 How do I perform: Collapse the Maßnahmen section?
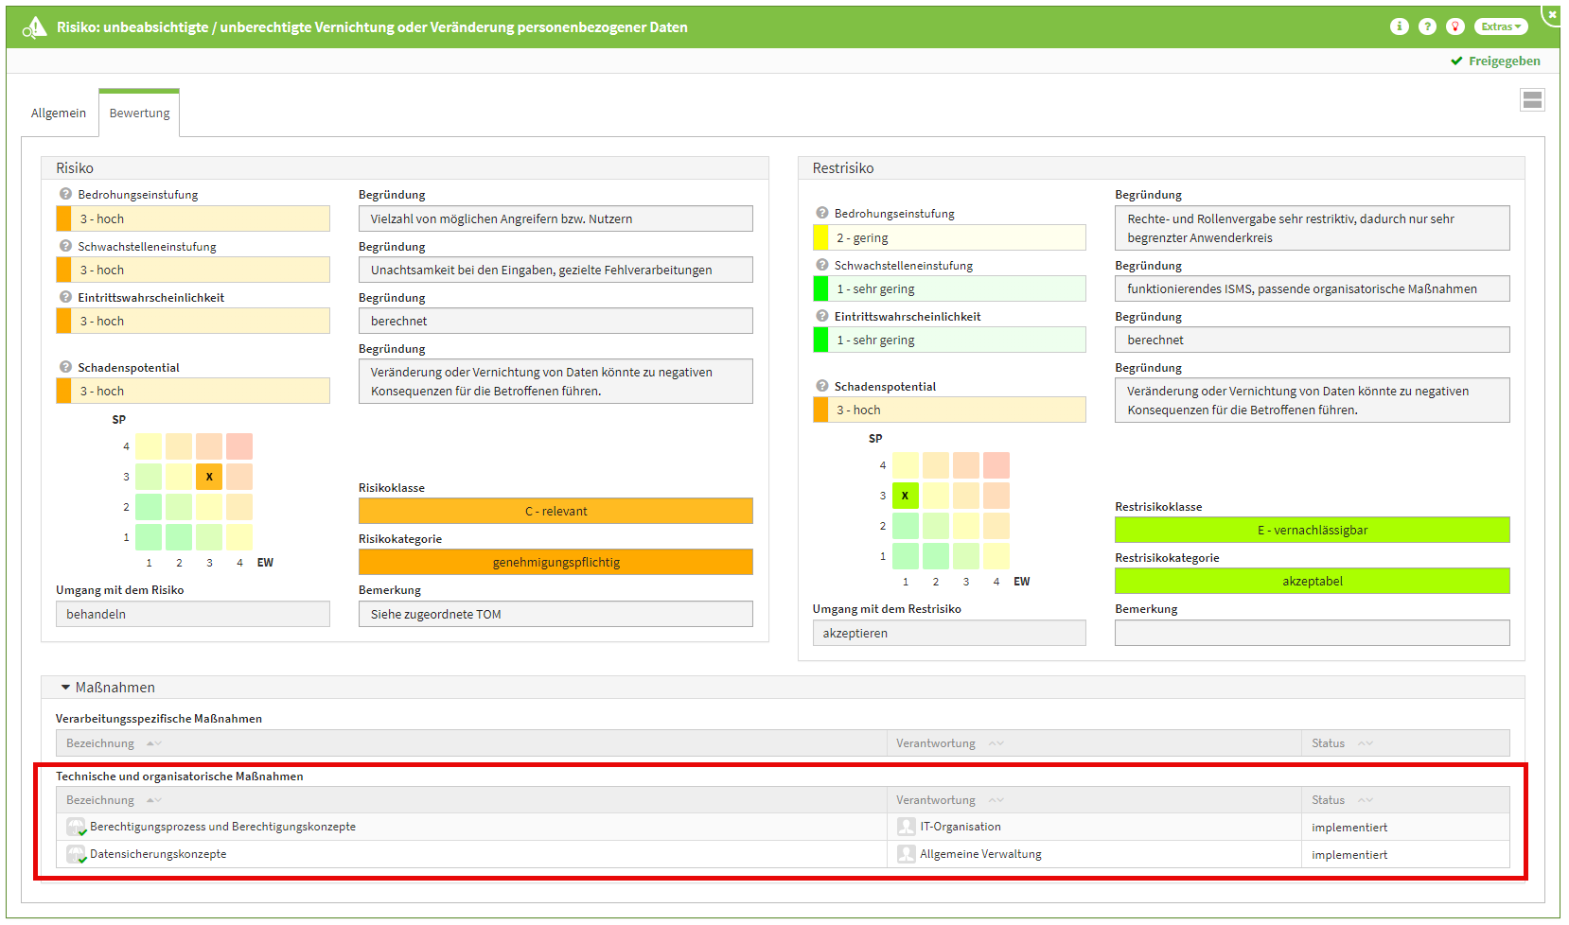point(66,688)
